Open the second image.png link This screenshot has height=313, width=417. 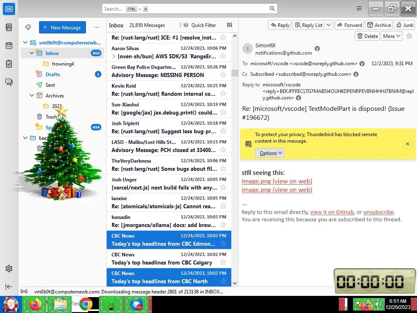click(x=277, y=190)
